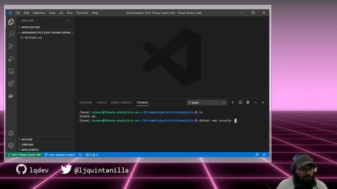Create a new terminal with plus icon

tap(233, 102)
